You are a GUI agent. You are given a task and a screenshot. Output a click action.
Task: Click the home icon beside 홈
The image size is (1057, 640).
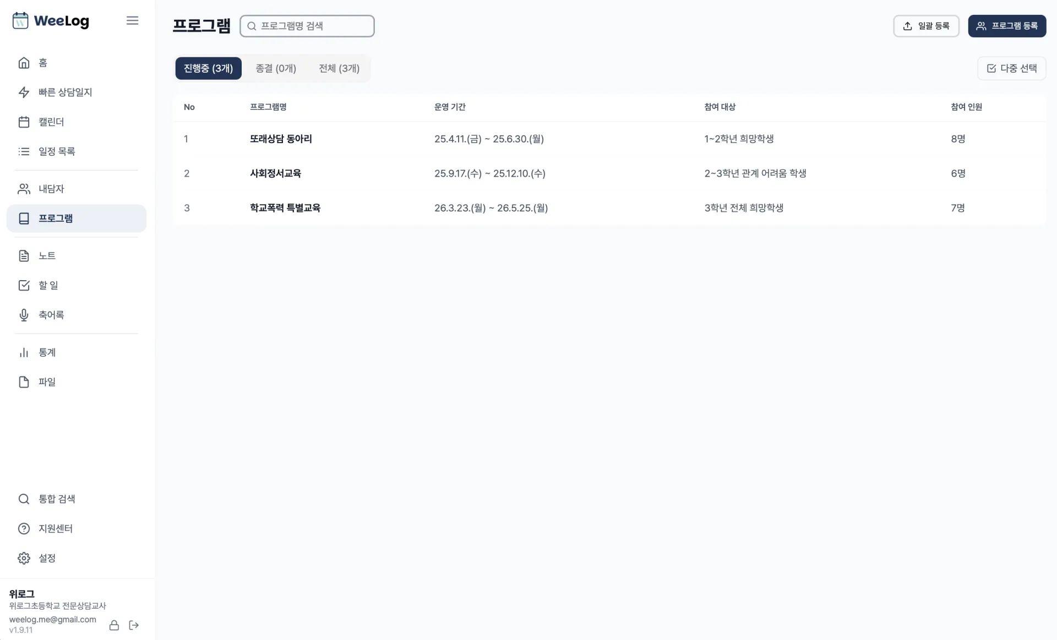pyautogui.click(x=24, y=63)
